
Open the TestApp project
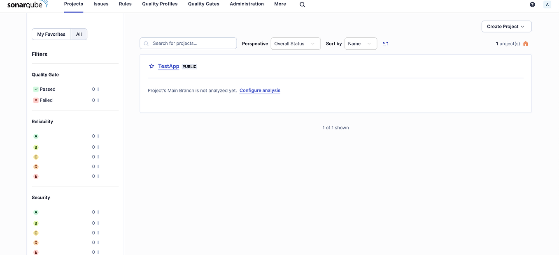tap(168, 66)
